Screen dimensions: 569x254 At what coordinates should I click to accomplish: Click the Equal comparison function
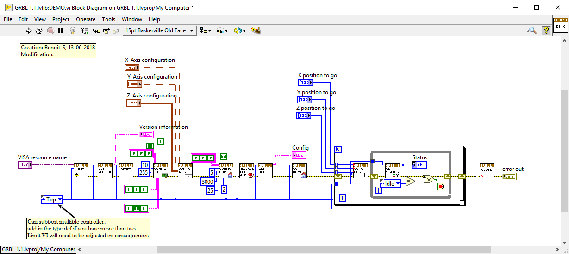[x=410, y=182]
